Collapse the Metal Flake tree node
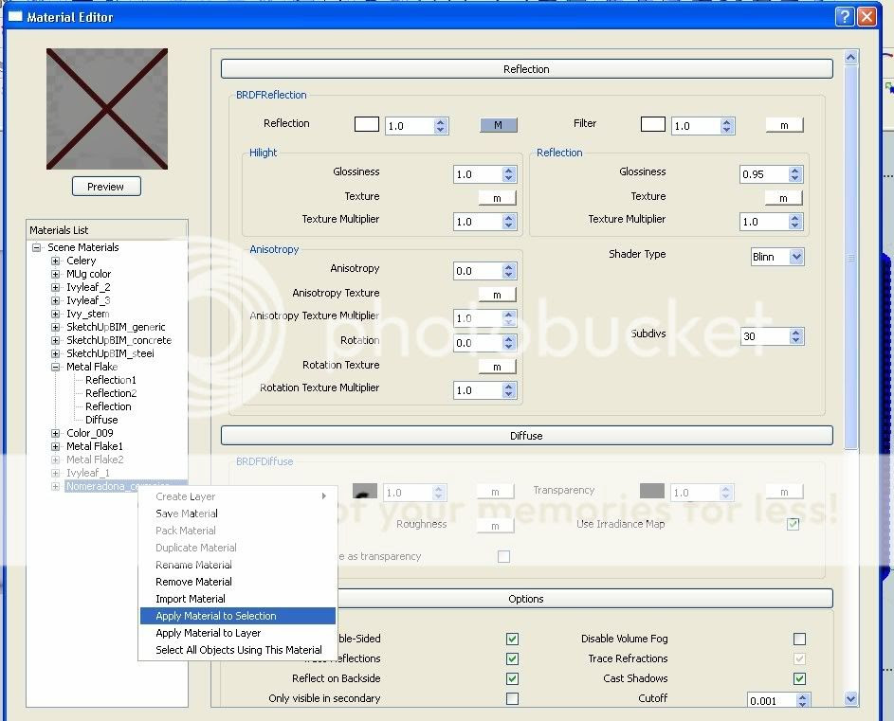Viewport: 894px width, 721px height. pos(56,367)
